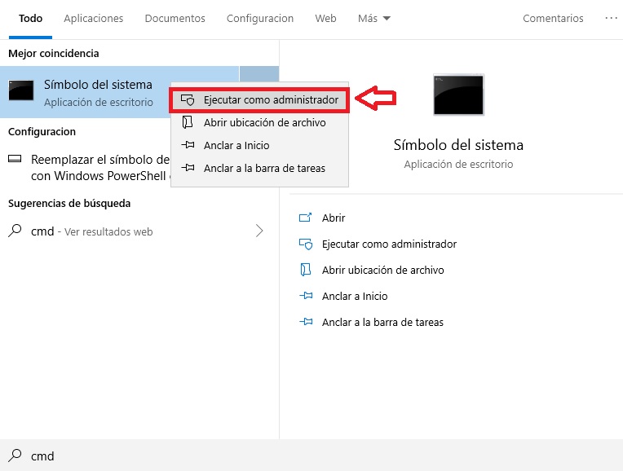This screenshot has width=623, height=471.
Task: Click the file location icon in context menu
Action: [187, 122]
